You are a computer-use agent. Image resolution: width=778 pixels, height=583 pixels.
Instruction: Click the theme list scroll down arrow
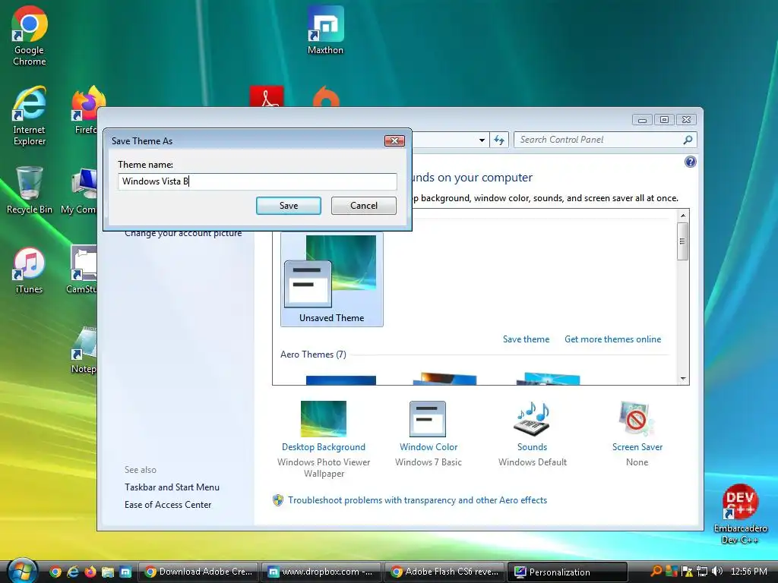point(683,379)
